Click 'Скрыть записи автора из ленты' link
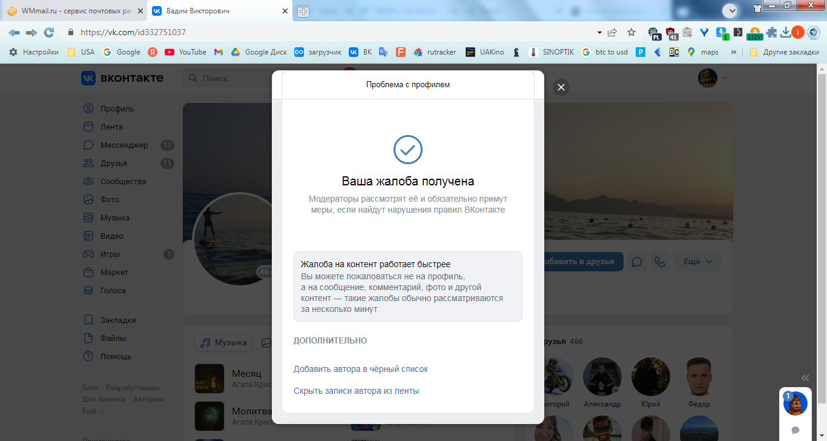This screenshot has height=441, width=827. pos(356,391)
